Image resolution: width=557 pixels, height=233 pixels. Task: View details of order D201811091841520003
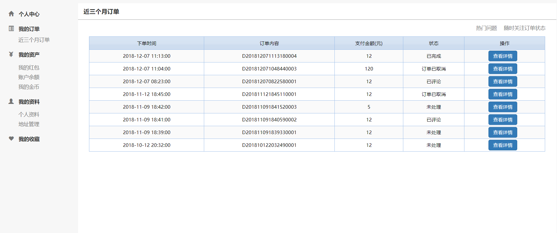click(x=503, y=107)
